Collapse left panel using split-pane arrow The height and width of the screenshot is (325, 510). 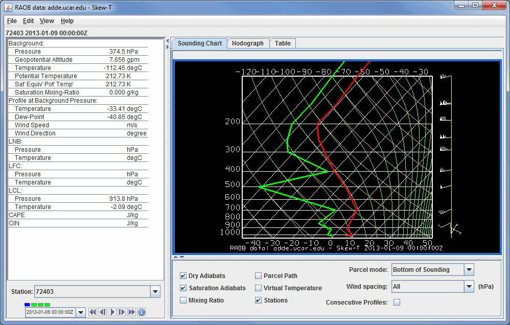[x=167, y=41]
